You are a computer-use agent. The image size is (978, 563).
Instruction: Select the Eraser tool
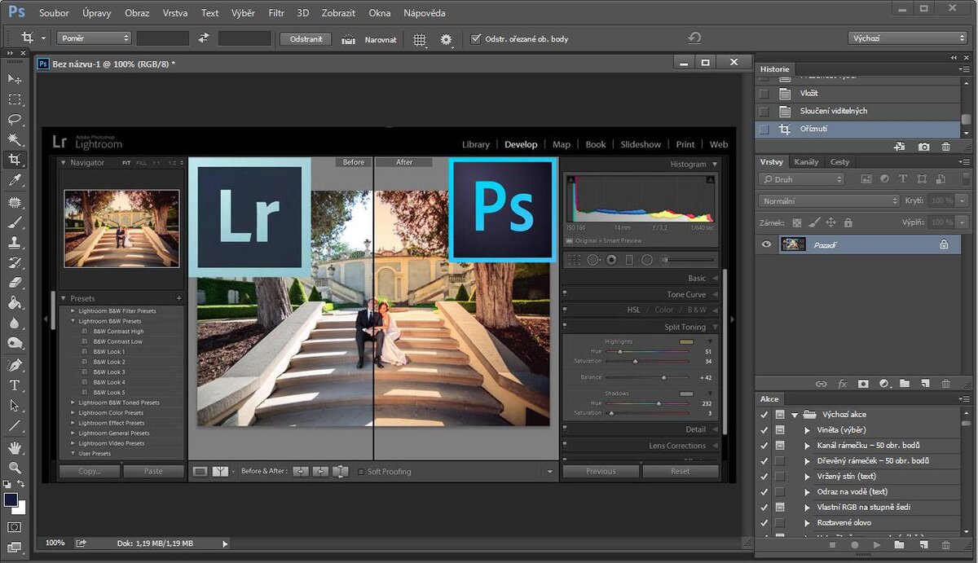[15, 283]
